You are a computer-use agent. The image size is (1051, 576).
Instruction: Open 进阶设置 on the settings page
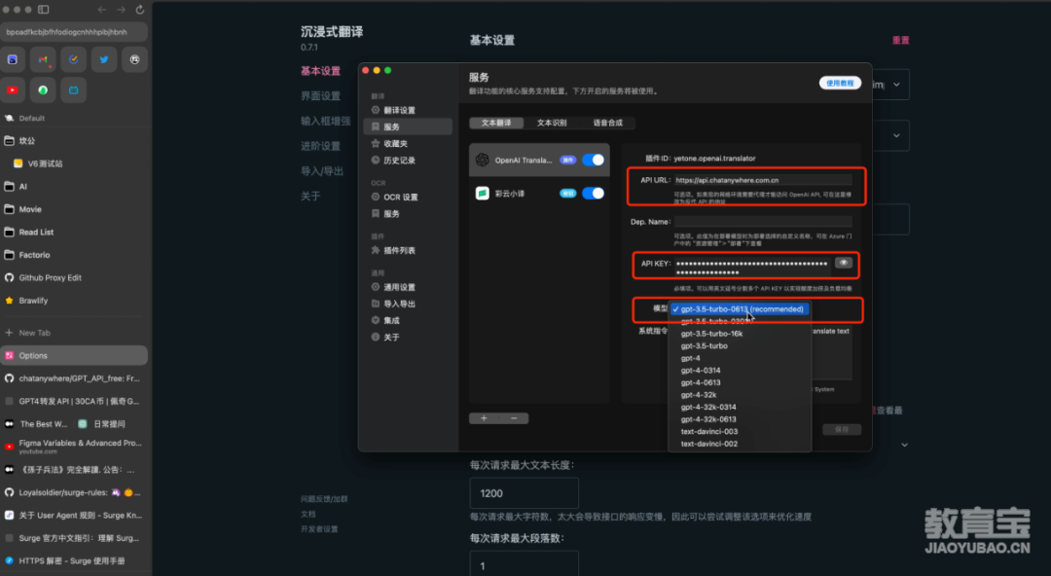pos(320,146)
